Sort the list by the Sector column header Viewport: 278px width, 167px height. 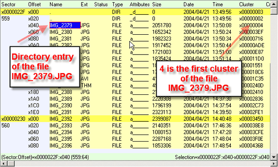(x=8, y=5)
